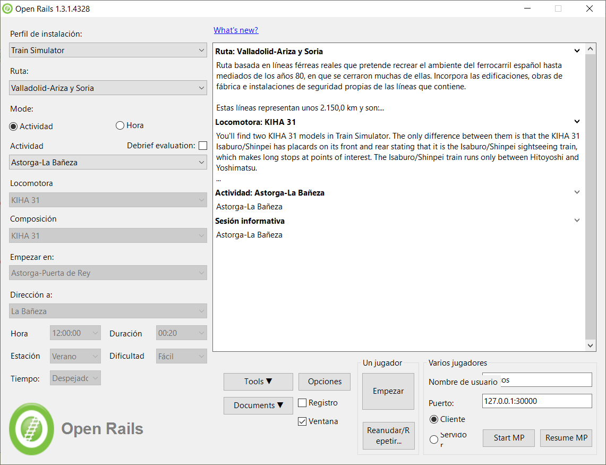
Task: Click the Resume MP button
Action: [x=566, y=438]
